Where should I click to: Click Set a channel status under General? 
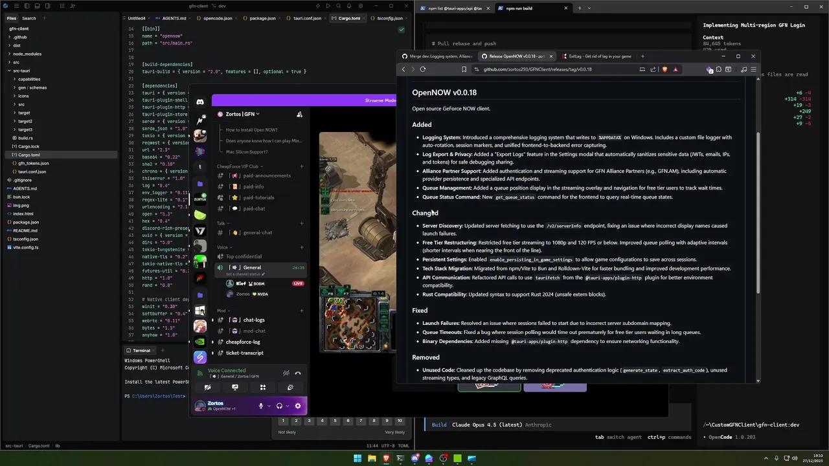click(x=245, y=274)
